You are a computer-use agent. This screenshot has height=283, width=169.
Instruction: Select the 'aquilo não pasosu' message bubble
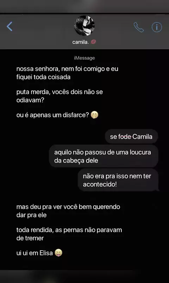tap(104, 156)
